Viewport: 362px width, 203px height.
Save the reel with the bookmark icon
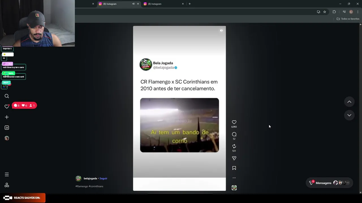(x=234, y=168)
